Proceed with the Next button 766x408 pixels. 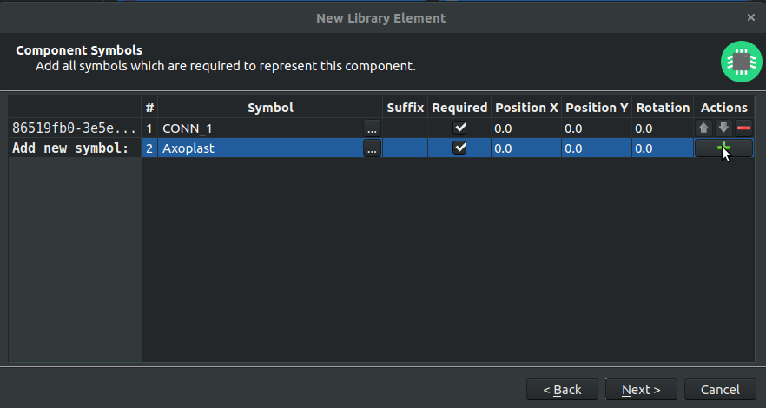[641, 390]
